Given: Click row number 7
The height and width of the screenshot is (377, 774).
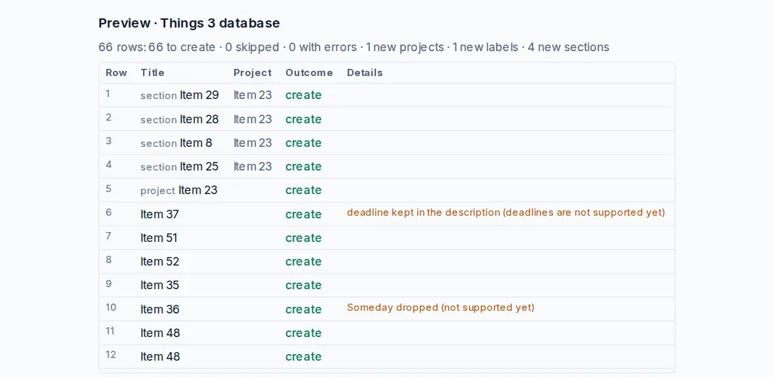Looking at the screenshot, I should (x=109, y=237).
